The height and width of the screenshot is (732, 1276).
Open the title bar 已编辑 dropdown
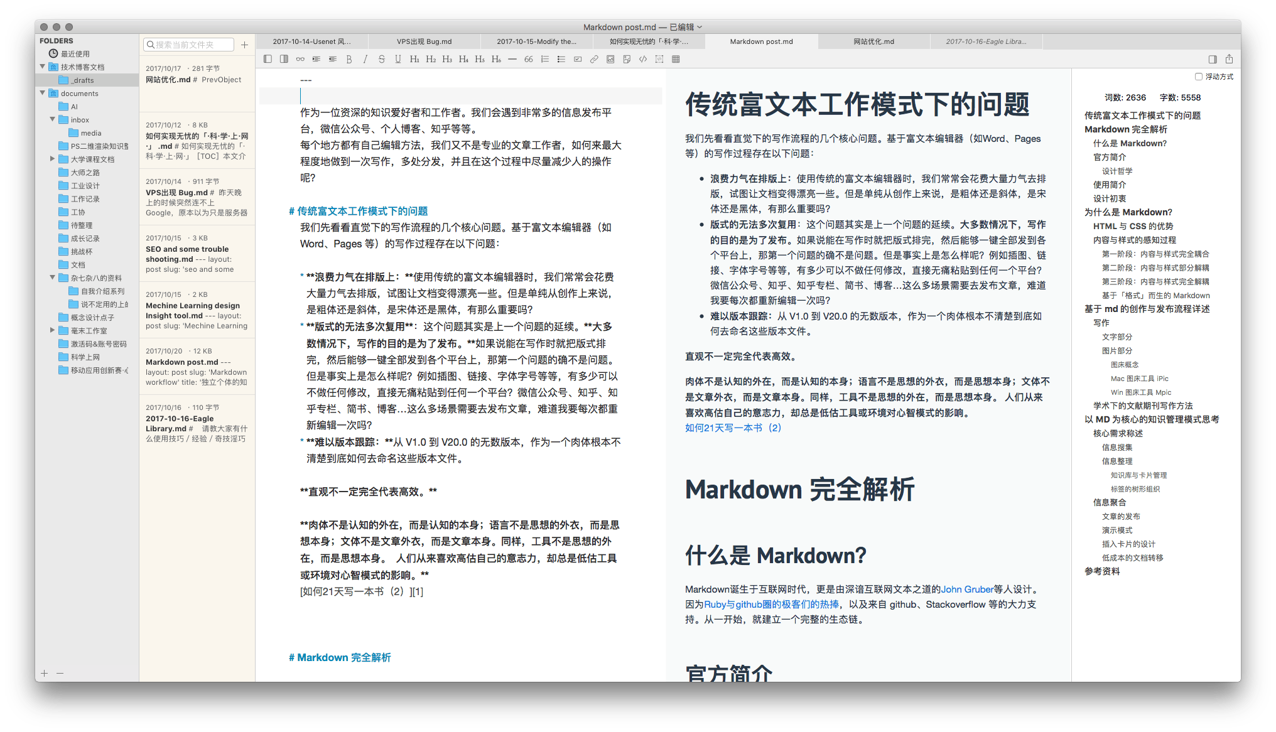[699, 27]
